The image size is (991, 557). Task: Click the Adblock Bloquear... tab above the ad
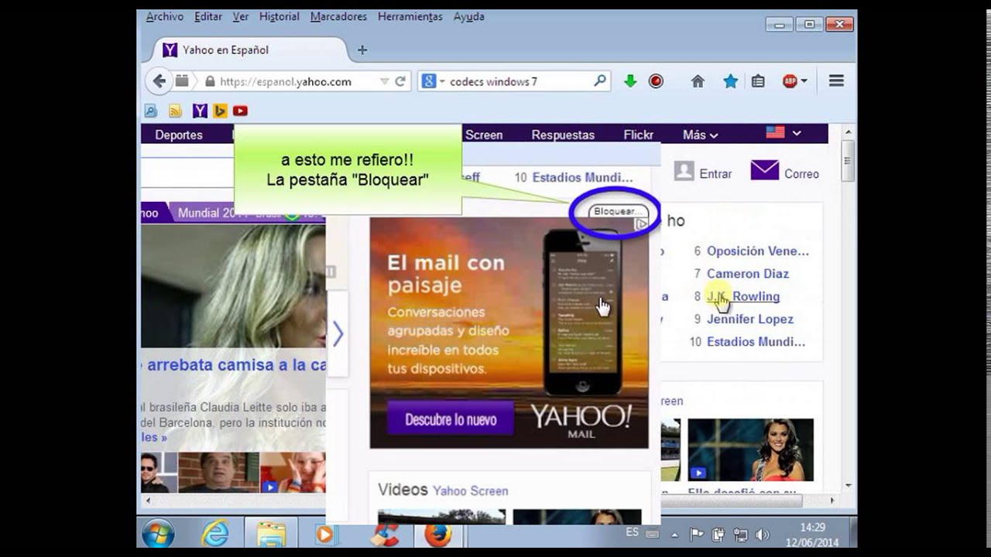[x=616, y=211]
